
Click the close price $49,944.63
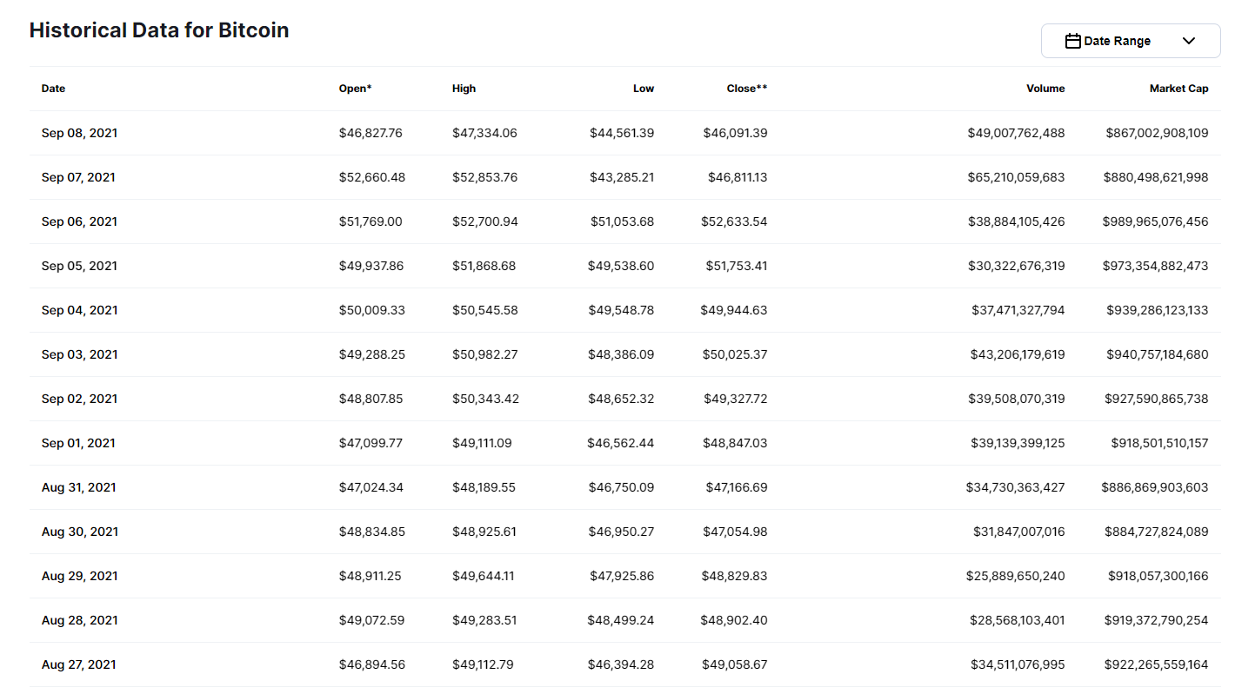pos(734,310)
